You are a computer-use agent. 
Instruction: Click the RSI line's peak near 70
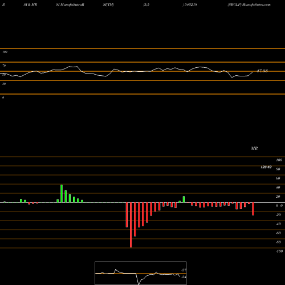[73, 67]
